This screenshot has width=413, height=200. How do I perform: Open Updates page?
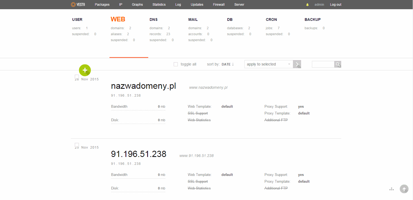[197, 5]
